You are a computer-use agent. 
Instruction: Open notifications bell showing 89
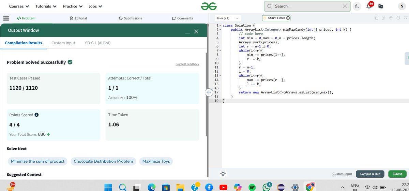369,5
